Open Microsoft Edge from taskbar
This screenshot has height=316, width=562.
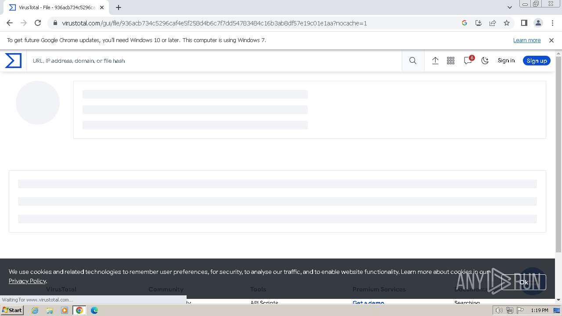tap(94, 310)
